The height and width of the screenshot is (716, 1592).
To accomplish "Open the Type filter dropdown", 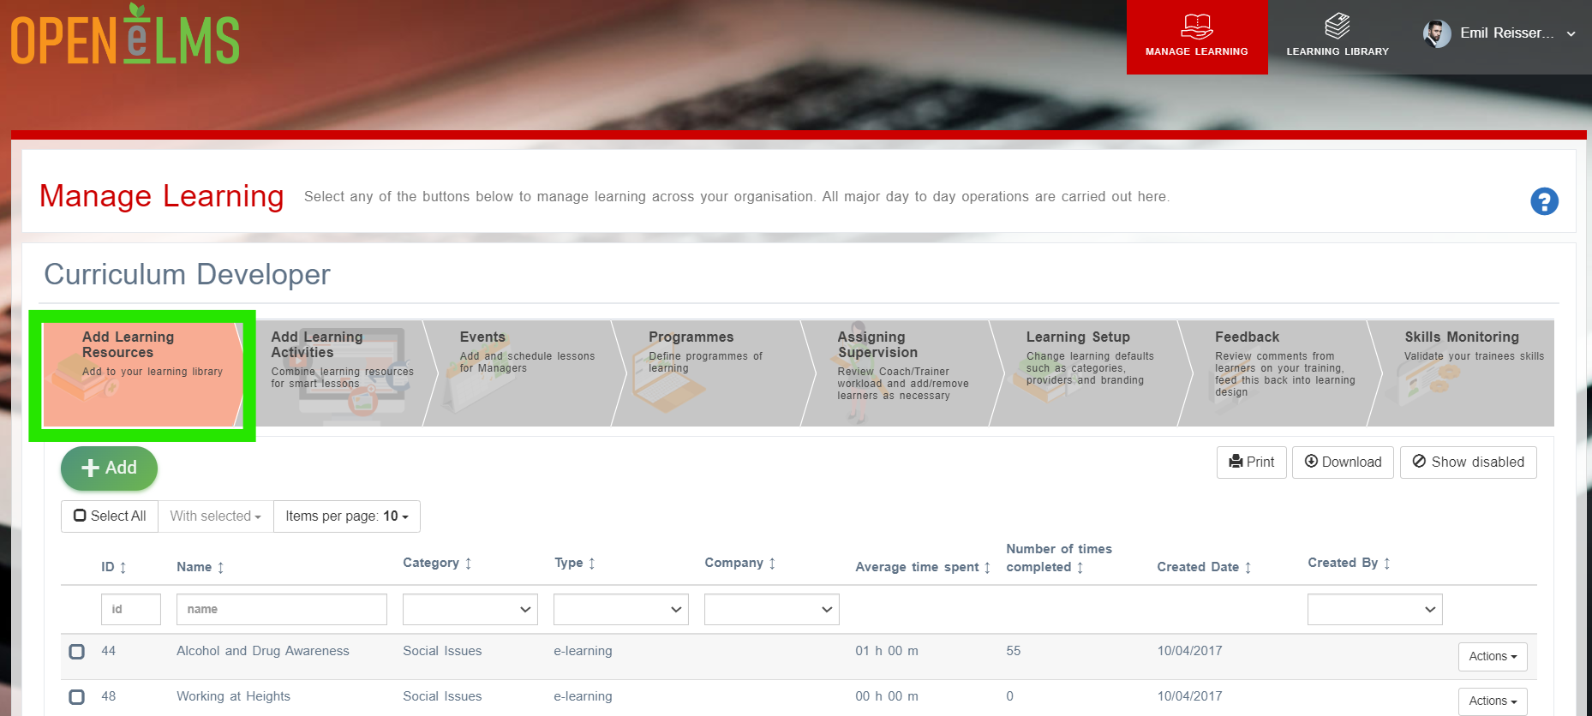I will 621,610.
